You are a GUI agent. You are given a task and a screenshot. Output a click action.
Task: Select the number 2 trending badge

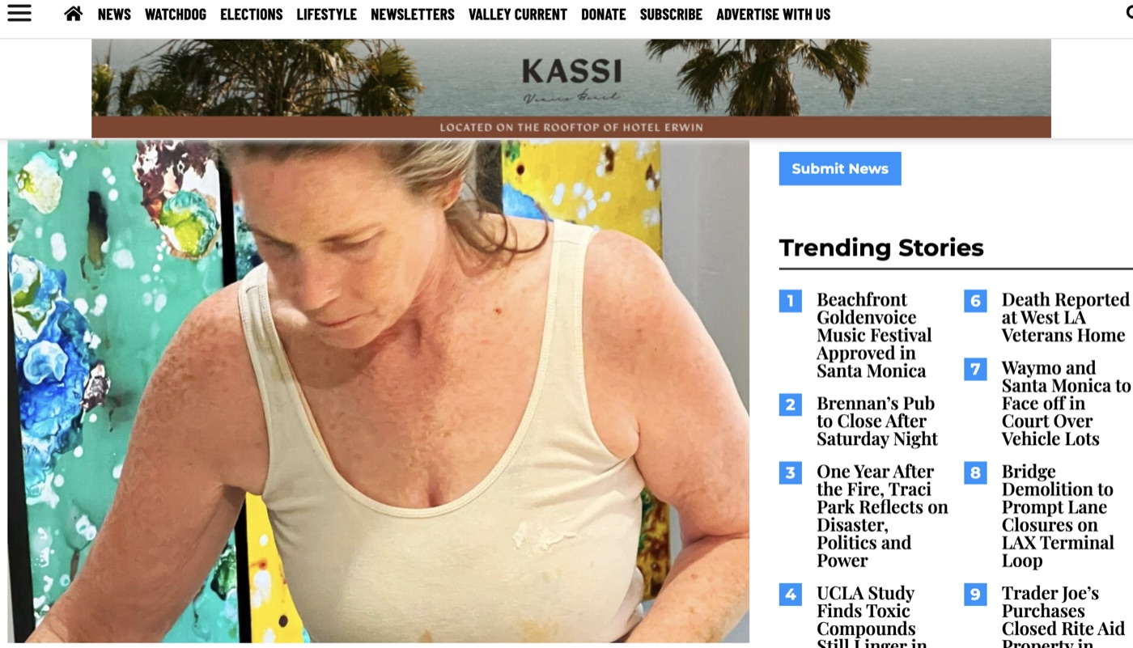791,404
